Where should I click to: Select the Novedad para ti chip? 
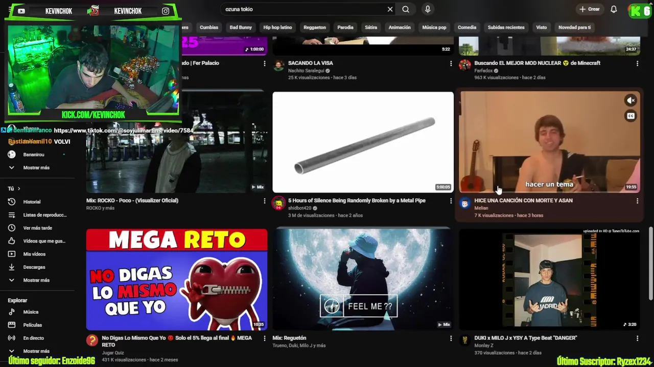pos(574,28)
